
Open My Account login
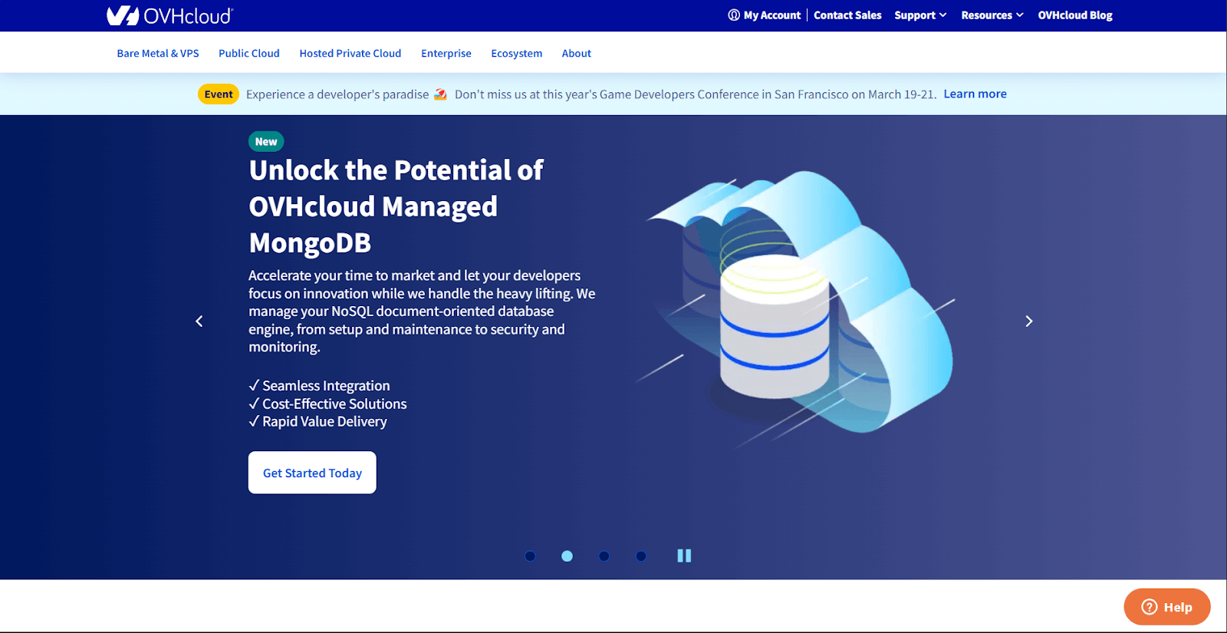click(x=765, y=15)
